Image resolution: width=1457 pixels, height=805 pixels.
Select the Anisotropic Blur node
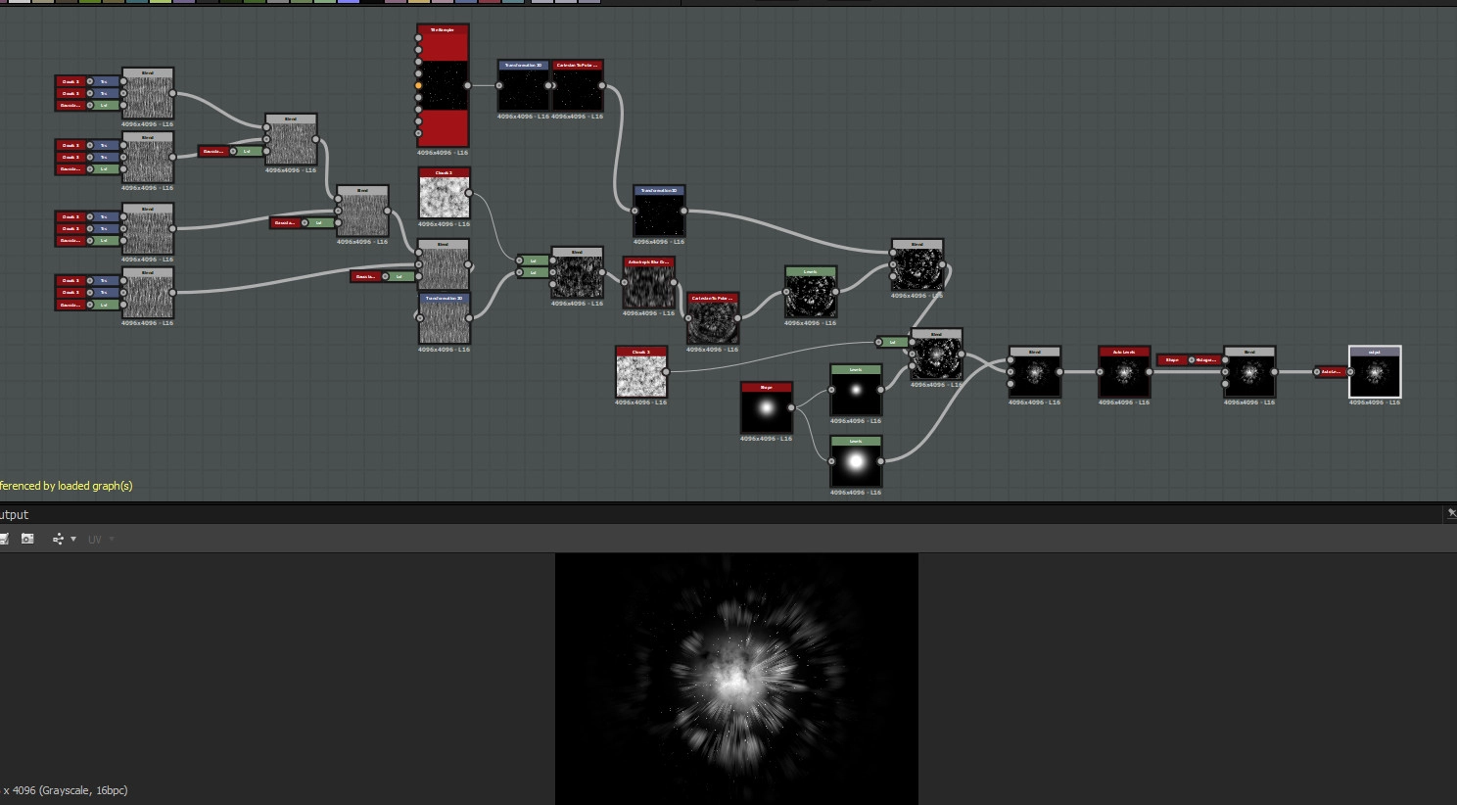coord(648,284)
